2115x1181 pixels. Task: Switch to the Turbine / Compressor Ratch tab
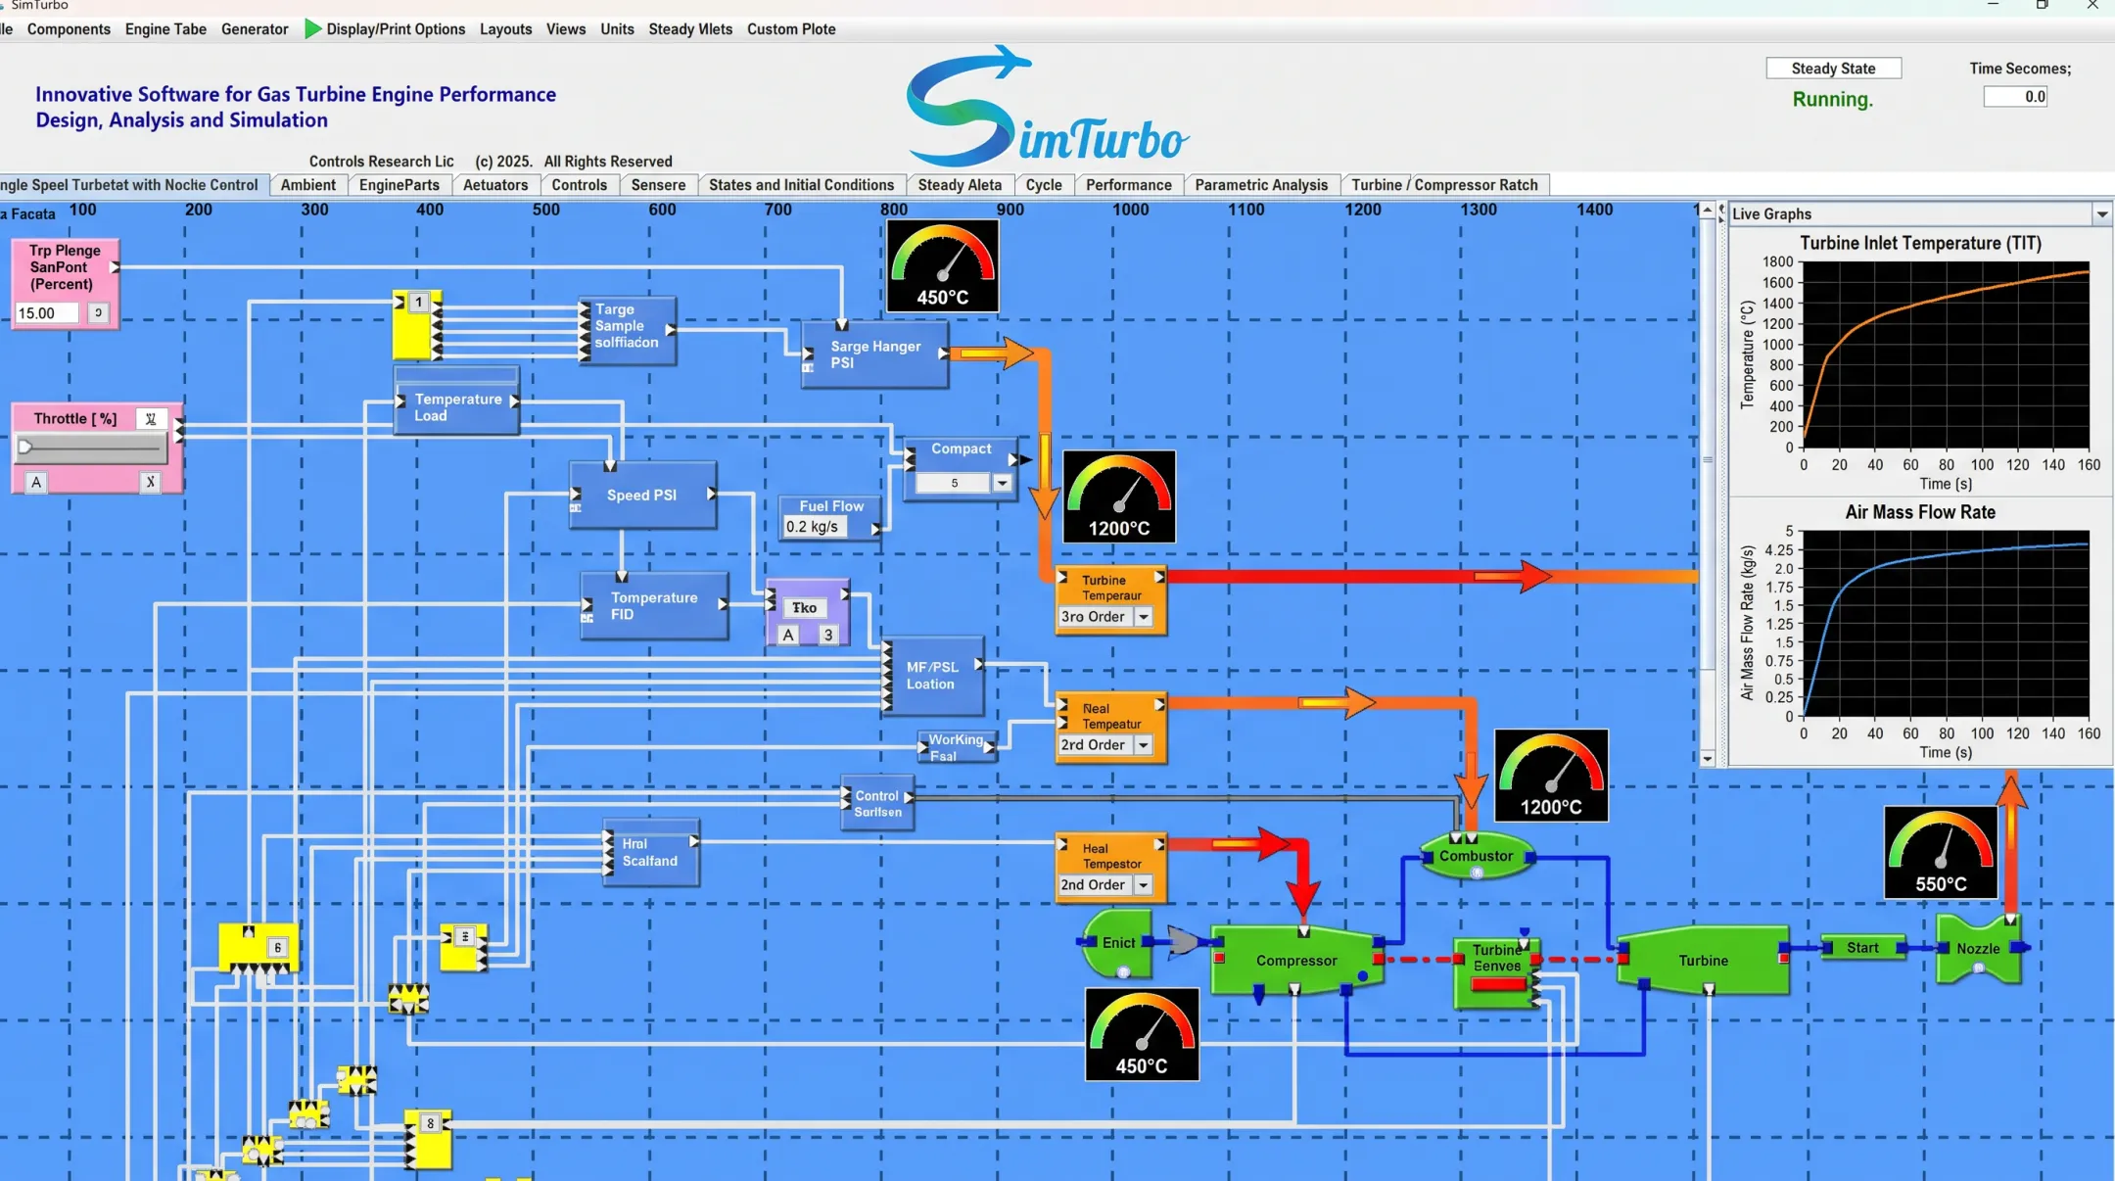[x=1444, y=185]
